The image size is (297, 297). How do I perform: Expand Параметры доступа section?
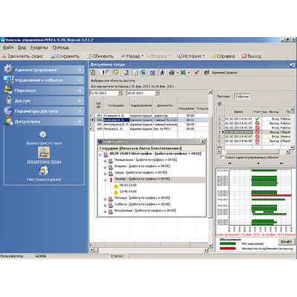pyautogui.click(x=44, y=111)
